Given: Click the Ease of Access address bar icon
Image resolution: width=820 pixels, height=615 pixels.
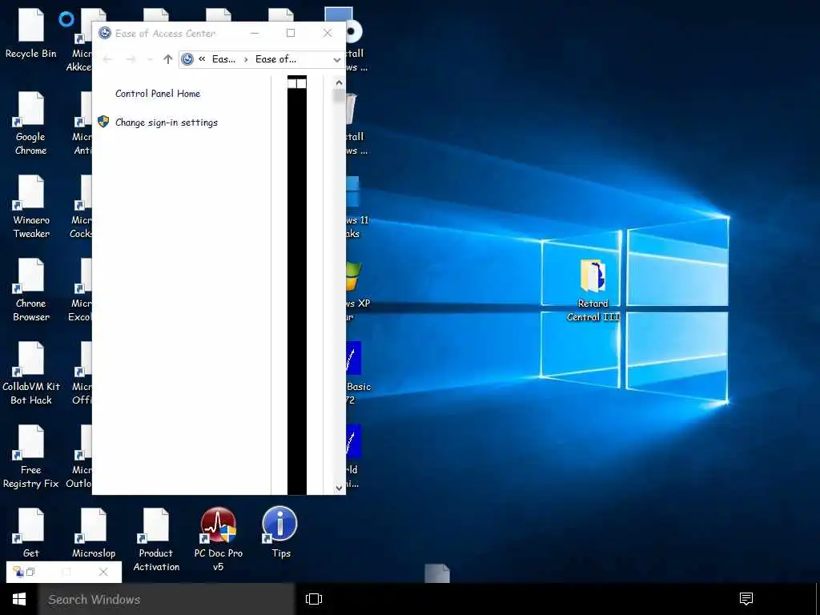Looking at the screenshot, I should point(187,59).
